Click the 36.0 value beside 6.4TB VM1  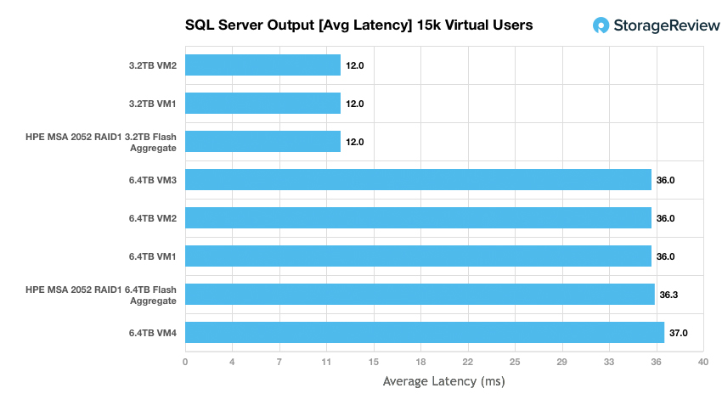point(665,256)
